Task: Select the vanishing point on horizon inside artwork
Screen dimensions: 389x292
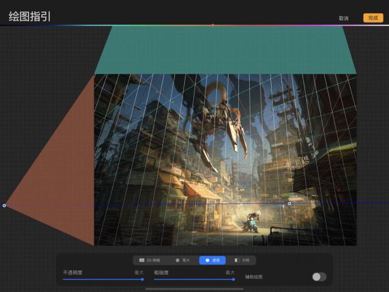Action: coord(289,204)
